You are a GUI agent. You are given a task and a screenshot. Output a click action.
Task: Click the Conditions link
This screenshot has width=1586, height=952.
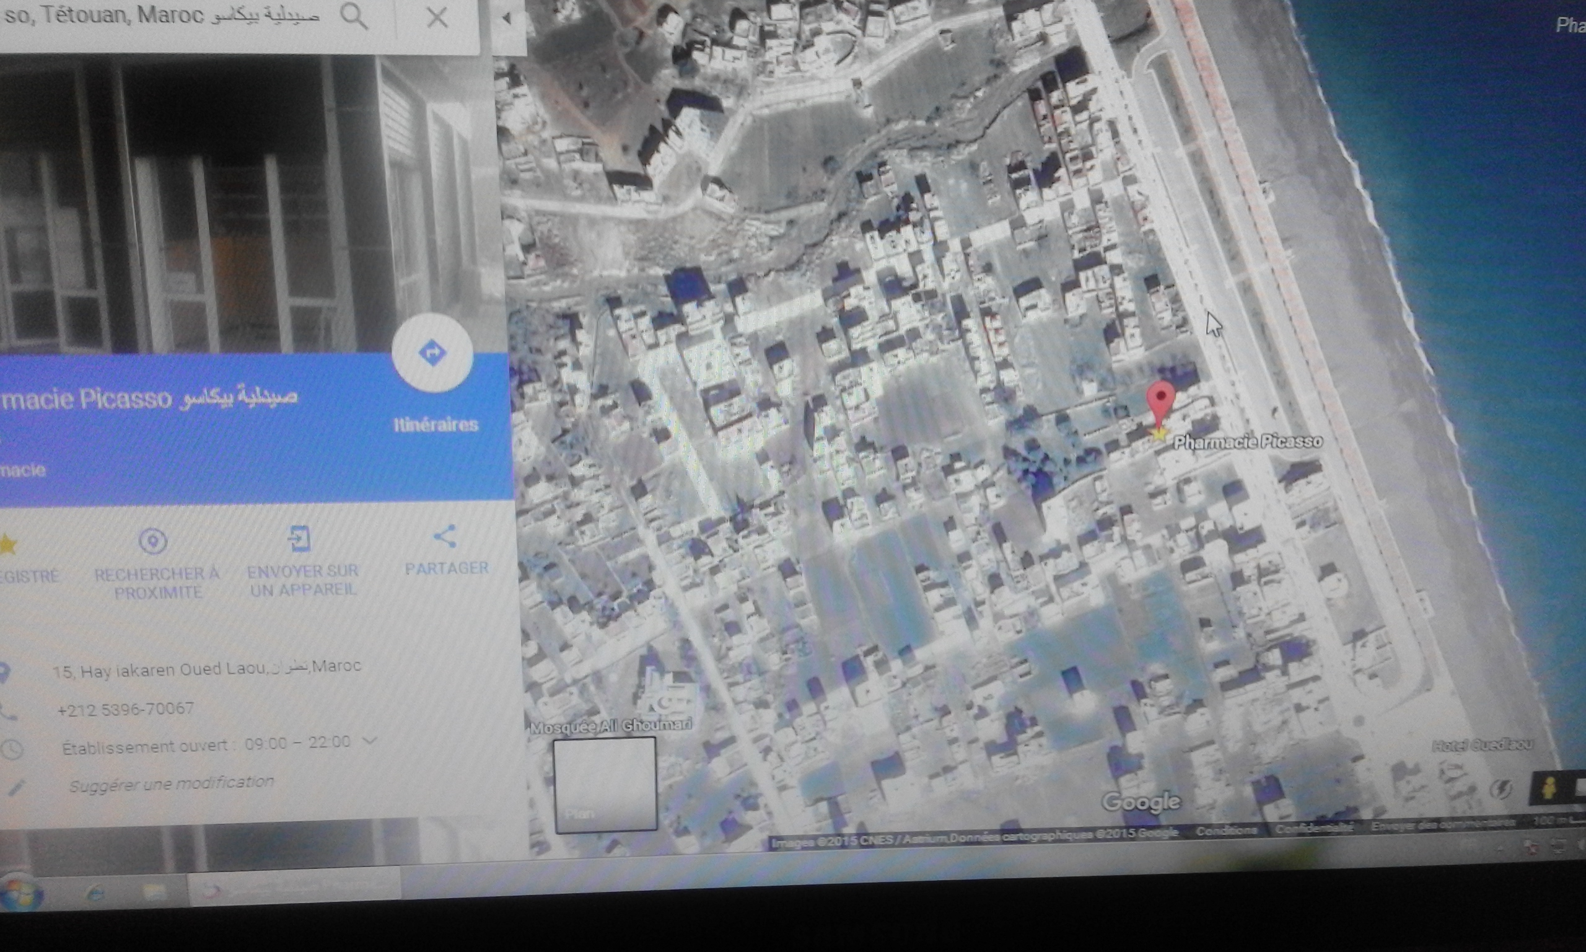[x=1226, y=831]
